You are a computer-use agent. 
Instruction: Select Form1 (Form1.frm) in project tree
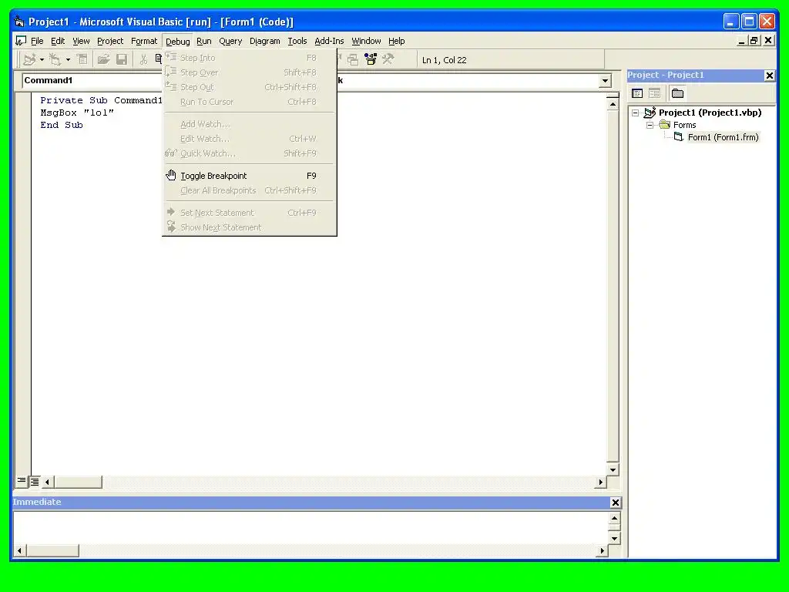(723, 137)
